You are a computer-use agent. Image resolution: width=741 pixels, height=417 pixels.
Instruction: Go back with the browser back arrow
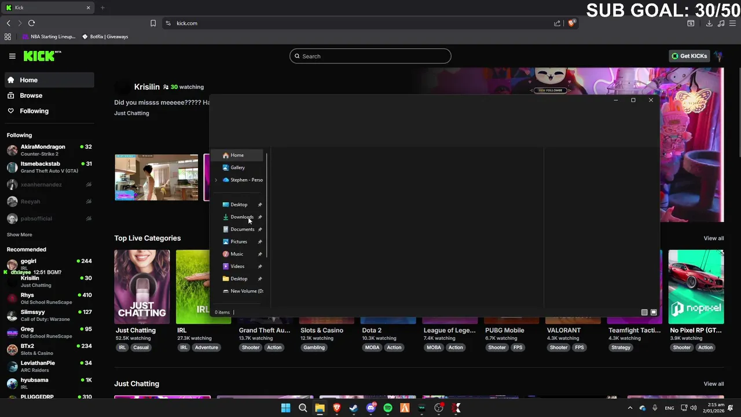(x=8, y=23)
